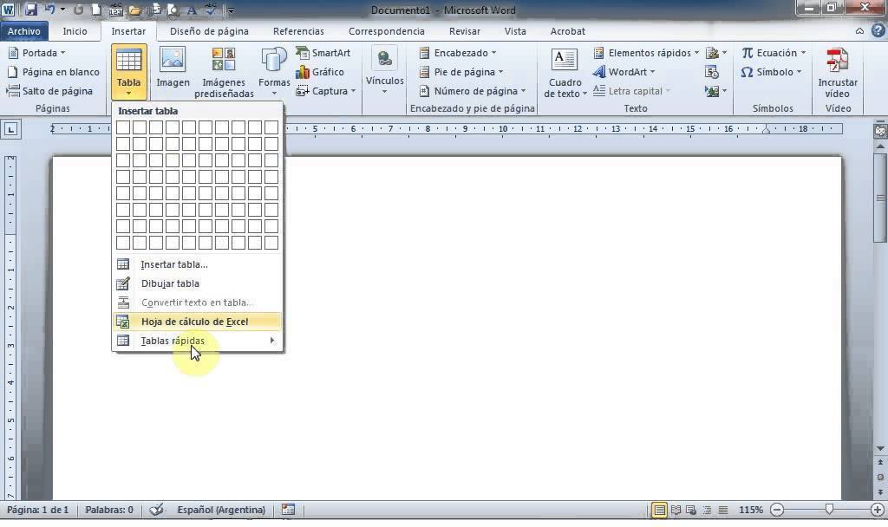Open the Vínculos links menu
Viewport: 888px width, 527px height.
[x=384, y=71]
